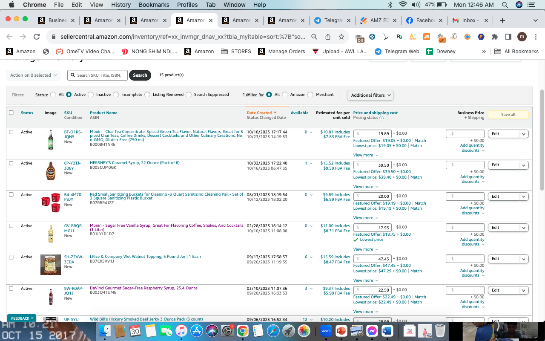Click the Search button
545x341 pixels.
140,75
